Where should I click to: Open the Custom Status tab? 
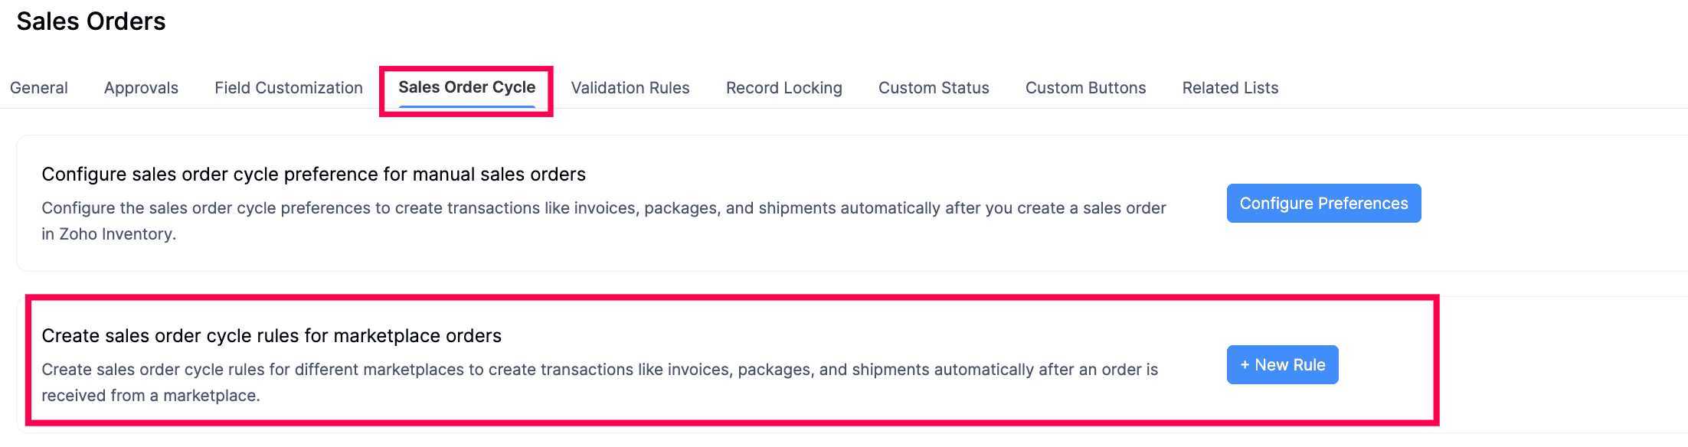click(x=934, y=87)
